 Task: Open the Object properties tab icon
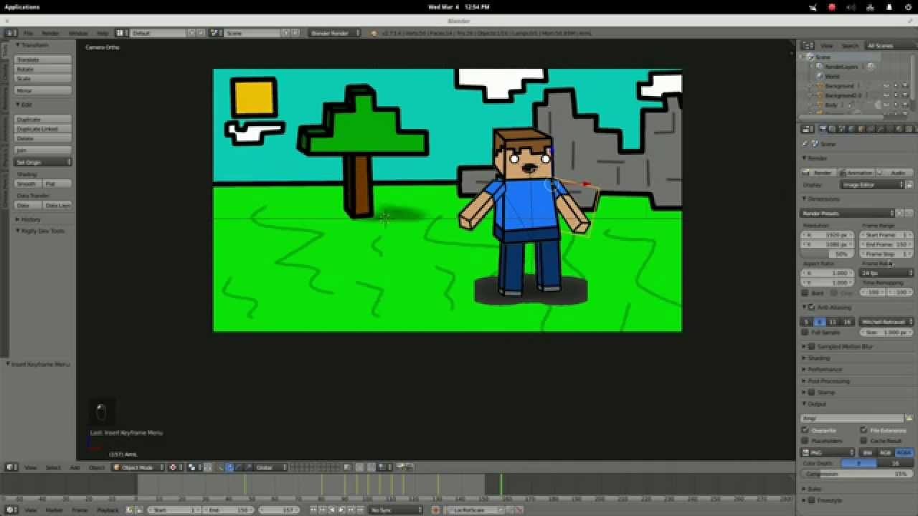[861, 129]
